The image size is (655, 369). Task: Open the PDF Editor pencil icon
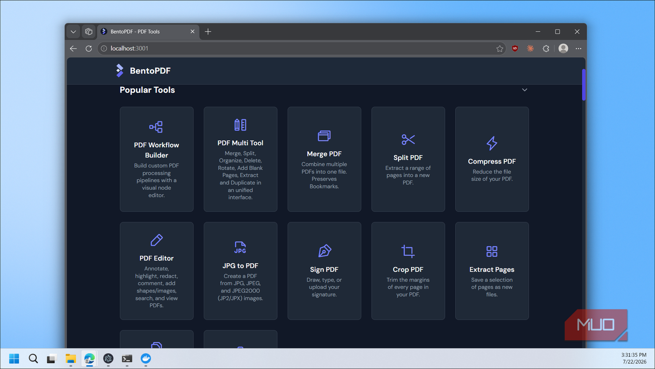pyautogui.click(x=156, y=240)
